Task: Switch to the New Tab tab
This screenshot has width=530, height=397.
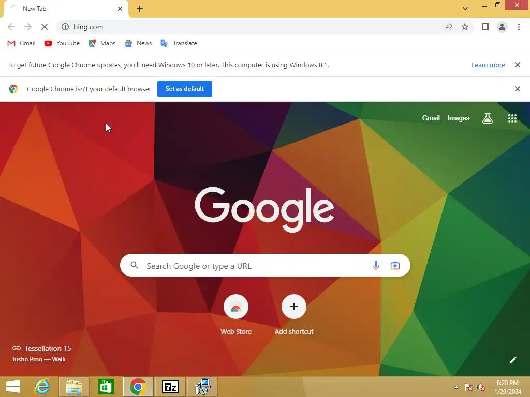Action: [x=66, y=9]
